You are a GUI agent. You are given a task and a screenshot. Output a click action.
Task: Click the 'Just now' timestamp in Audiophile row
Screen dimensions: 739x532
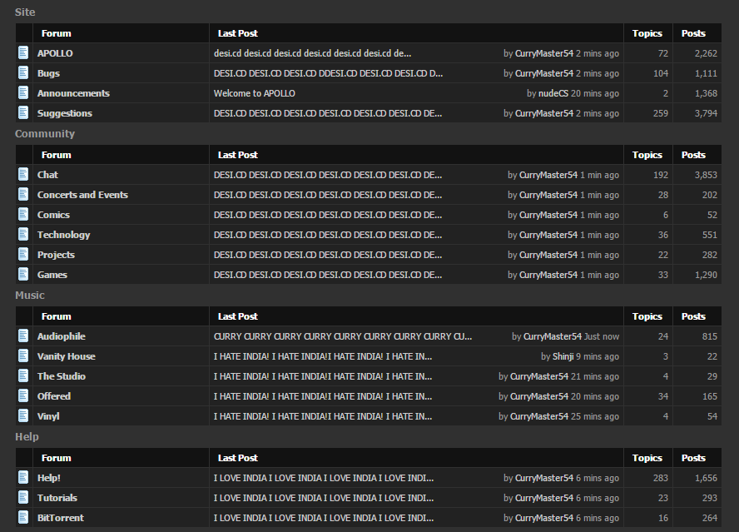602,336
